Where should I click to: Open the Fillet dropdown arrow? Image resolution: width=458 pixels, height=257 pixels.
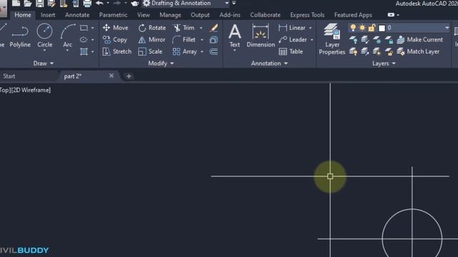click(x=202, y=40)
